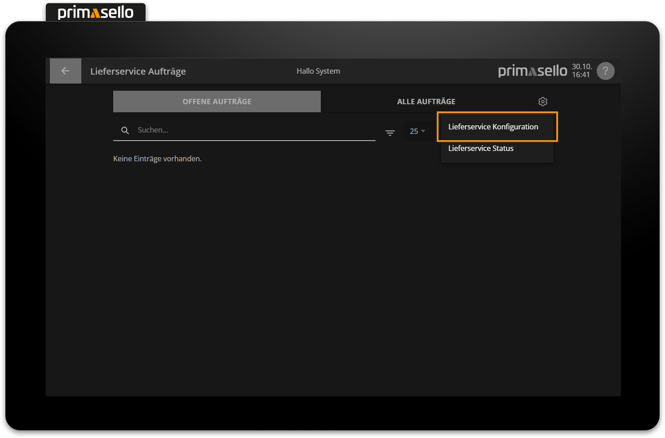Select the OFFENE AUFTRÄGE tab
This screenshot has width=665, height=438.
(217, 102)
